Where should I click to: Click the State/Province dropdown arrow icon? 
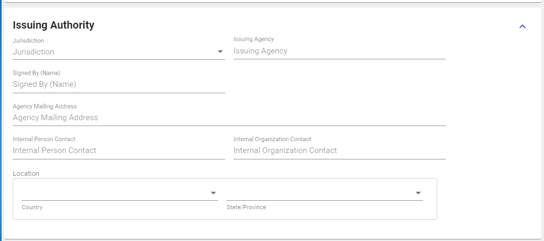[x=418, y=193]
